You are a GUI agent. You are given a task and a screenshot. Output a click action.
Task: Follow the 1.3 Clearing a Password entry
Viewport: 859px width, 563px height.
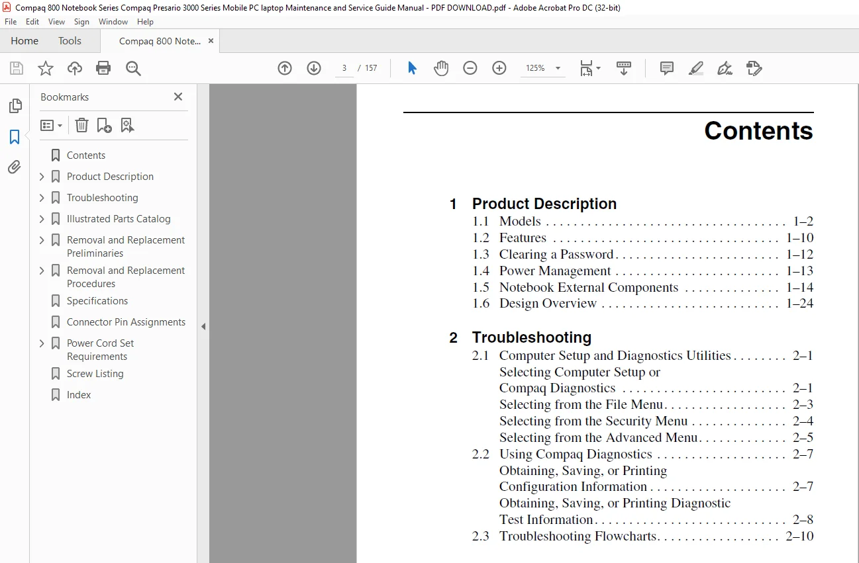pos(642,255)
